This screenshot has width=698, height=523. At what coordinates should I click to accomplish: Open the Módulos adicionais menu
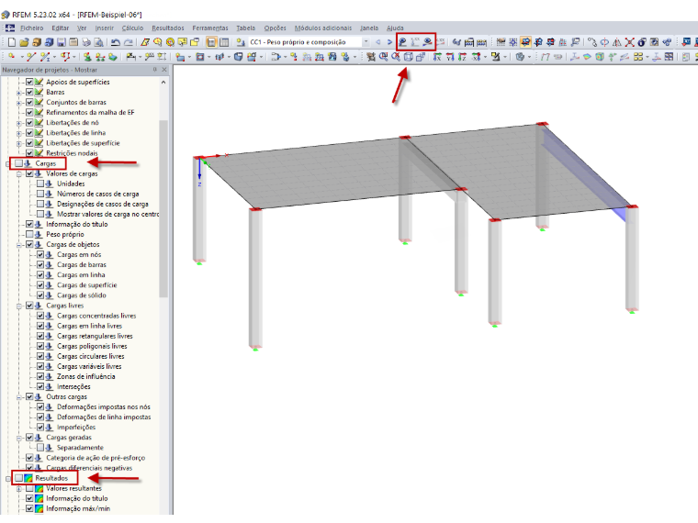click(x=323, y=28)
